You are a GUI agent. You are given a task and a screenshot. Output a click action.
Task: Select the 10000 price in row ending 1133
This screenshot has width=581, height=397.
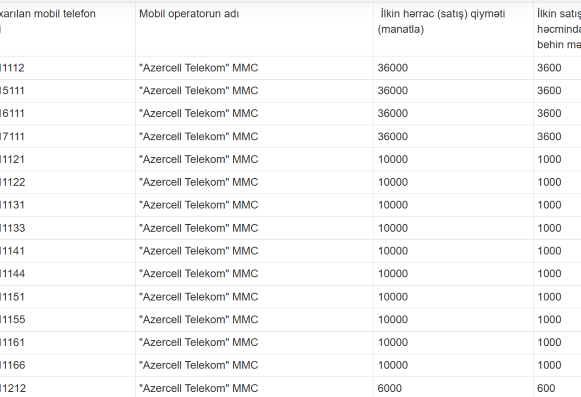(393, 228)
